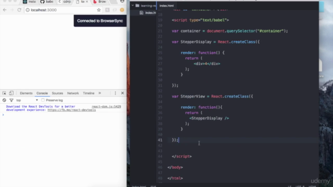Click line number 33 in the gutter

pyautogui.click(x=160, y=97)
